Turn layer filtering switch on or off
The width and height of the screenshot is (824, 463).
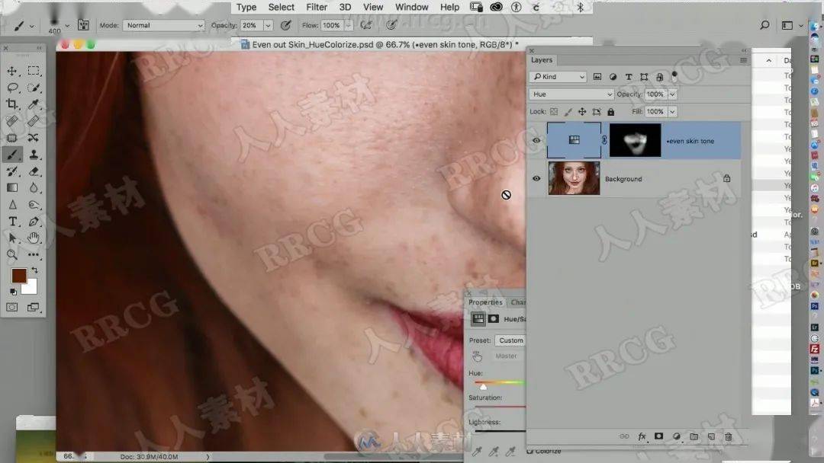click(674, 77)
